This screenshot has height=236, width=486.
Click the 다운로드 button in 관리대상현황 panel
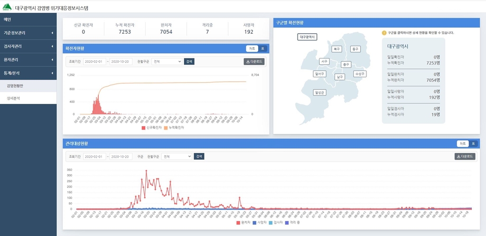(465, 156)
